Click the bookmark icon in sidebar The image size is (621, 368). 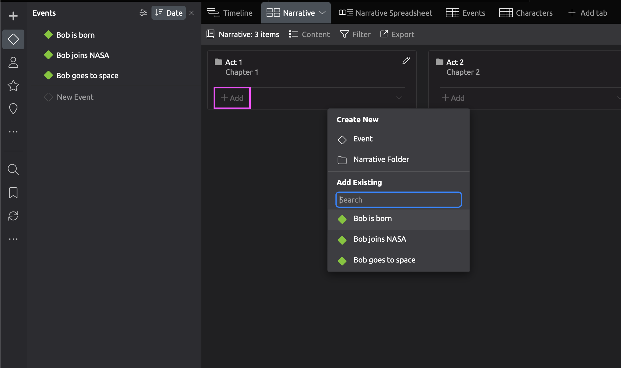13,193
